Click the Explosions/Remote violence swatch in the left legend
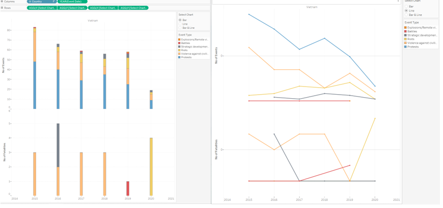The image size is (443, 208). [179, 39]
